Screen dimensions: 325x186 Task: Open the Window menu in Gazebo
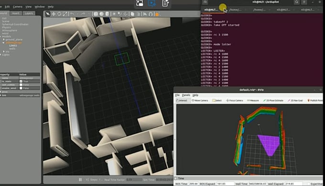tap(40, 7)
